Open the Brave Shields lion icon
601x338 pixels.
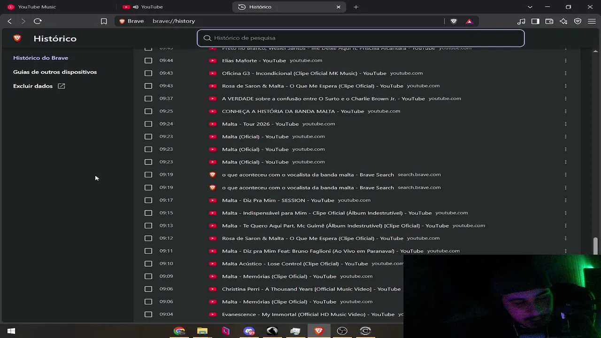pos(454,21)
